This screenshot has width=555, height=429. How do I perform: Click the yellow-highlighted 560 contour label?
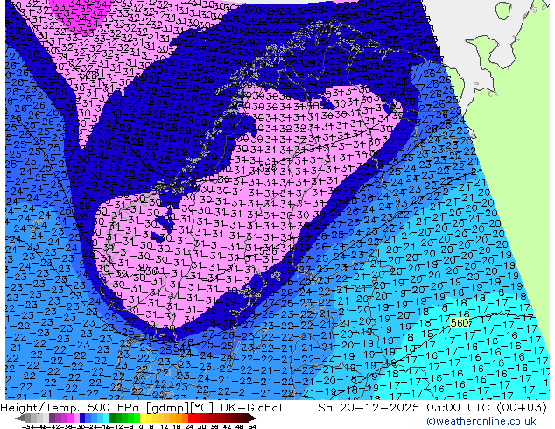click(x=460, y=322)
